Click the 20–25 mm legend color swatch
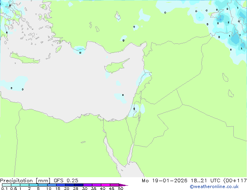Image resolution: width=247 pixels, height=190 pixels. (69, 185)
